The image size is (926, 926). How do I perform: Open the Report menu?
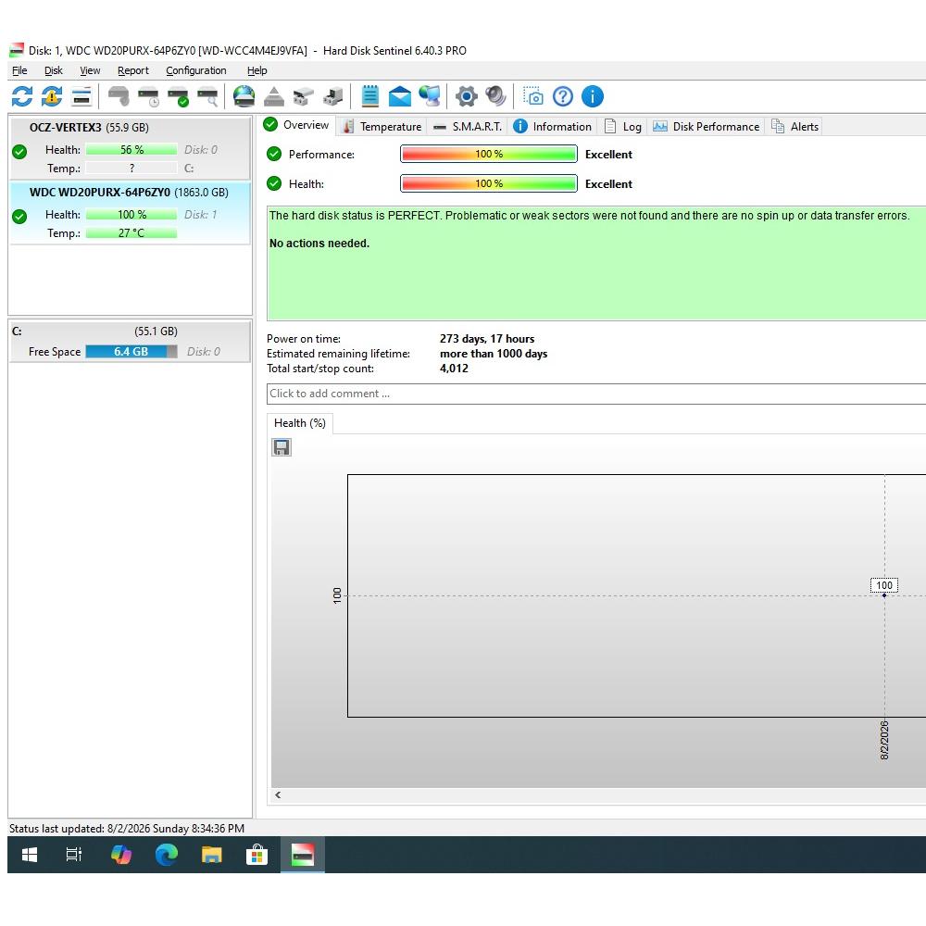click(x=132, y=70)
